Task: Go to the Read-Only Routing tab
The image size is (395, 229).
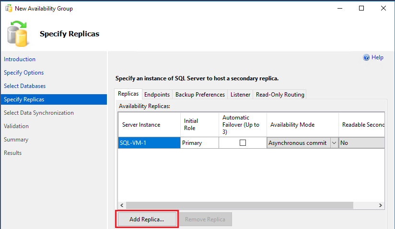Action: (280, 95)
